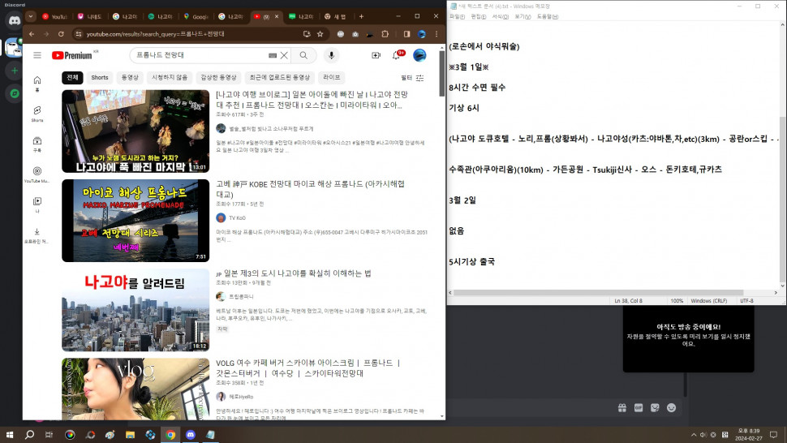
Task: Select the '동영상' filter chip
Action: pos(130,77)
